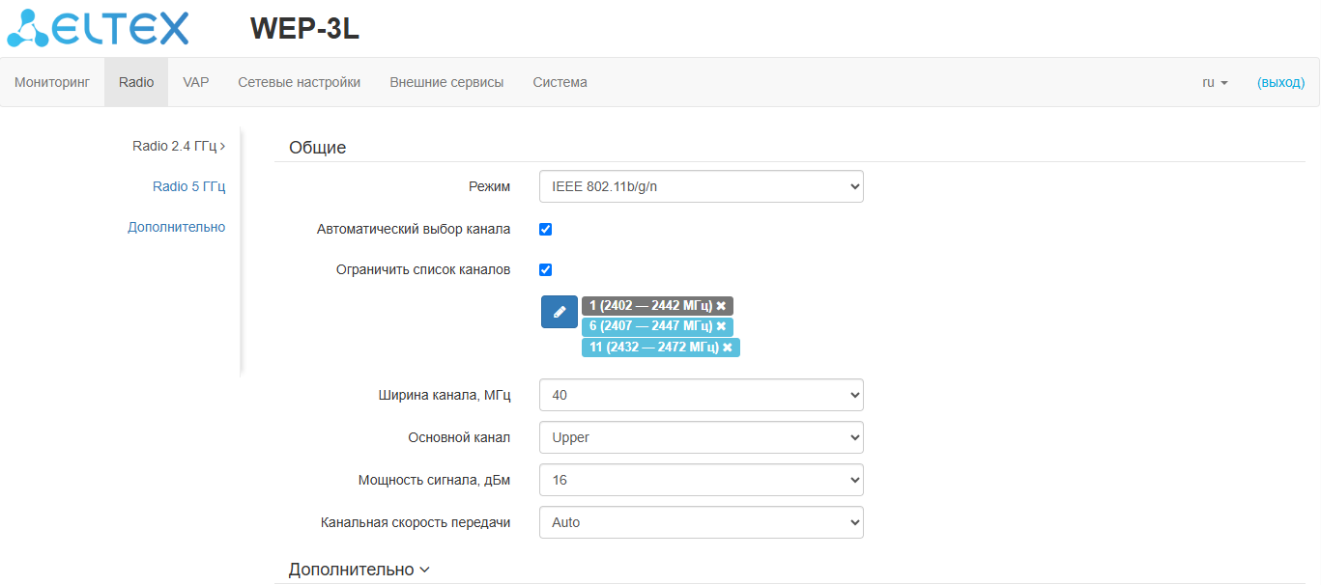Remove channel 11 (2432 — 2472 МГц) tag
The image size is (1321, 585).
pos(728,348)
